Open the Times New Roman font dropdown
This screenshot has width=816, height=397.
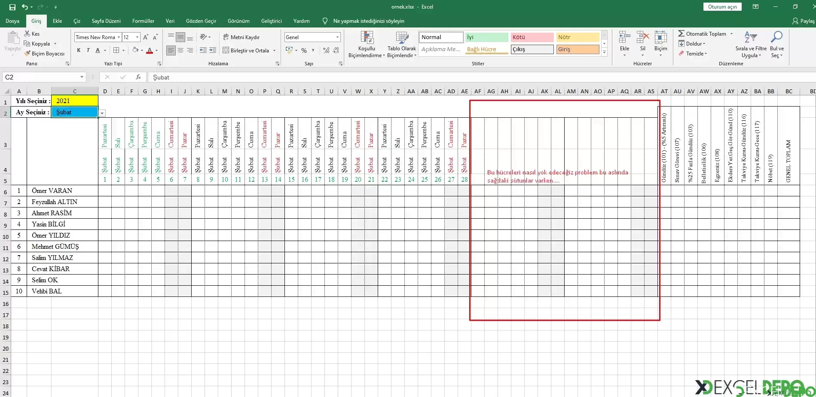[119, 37]
